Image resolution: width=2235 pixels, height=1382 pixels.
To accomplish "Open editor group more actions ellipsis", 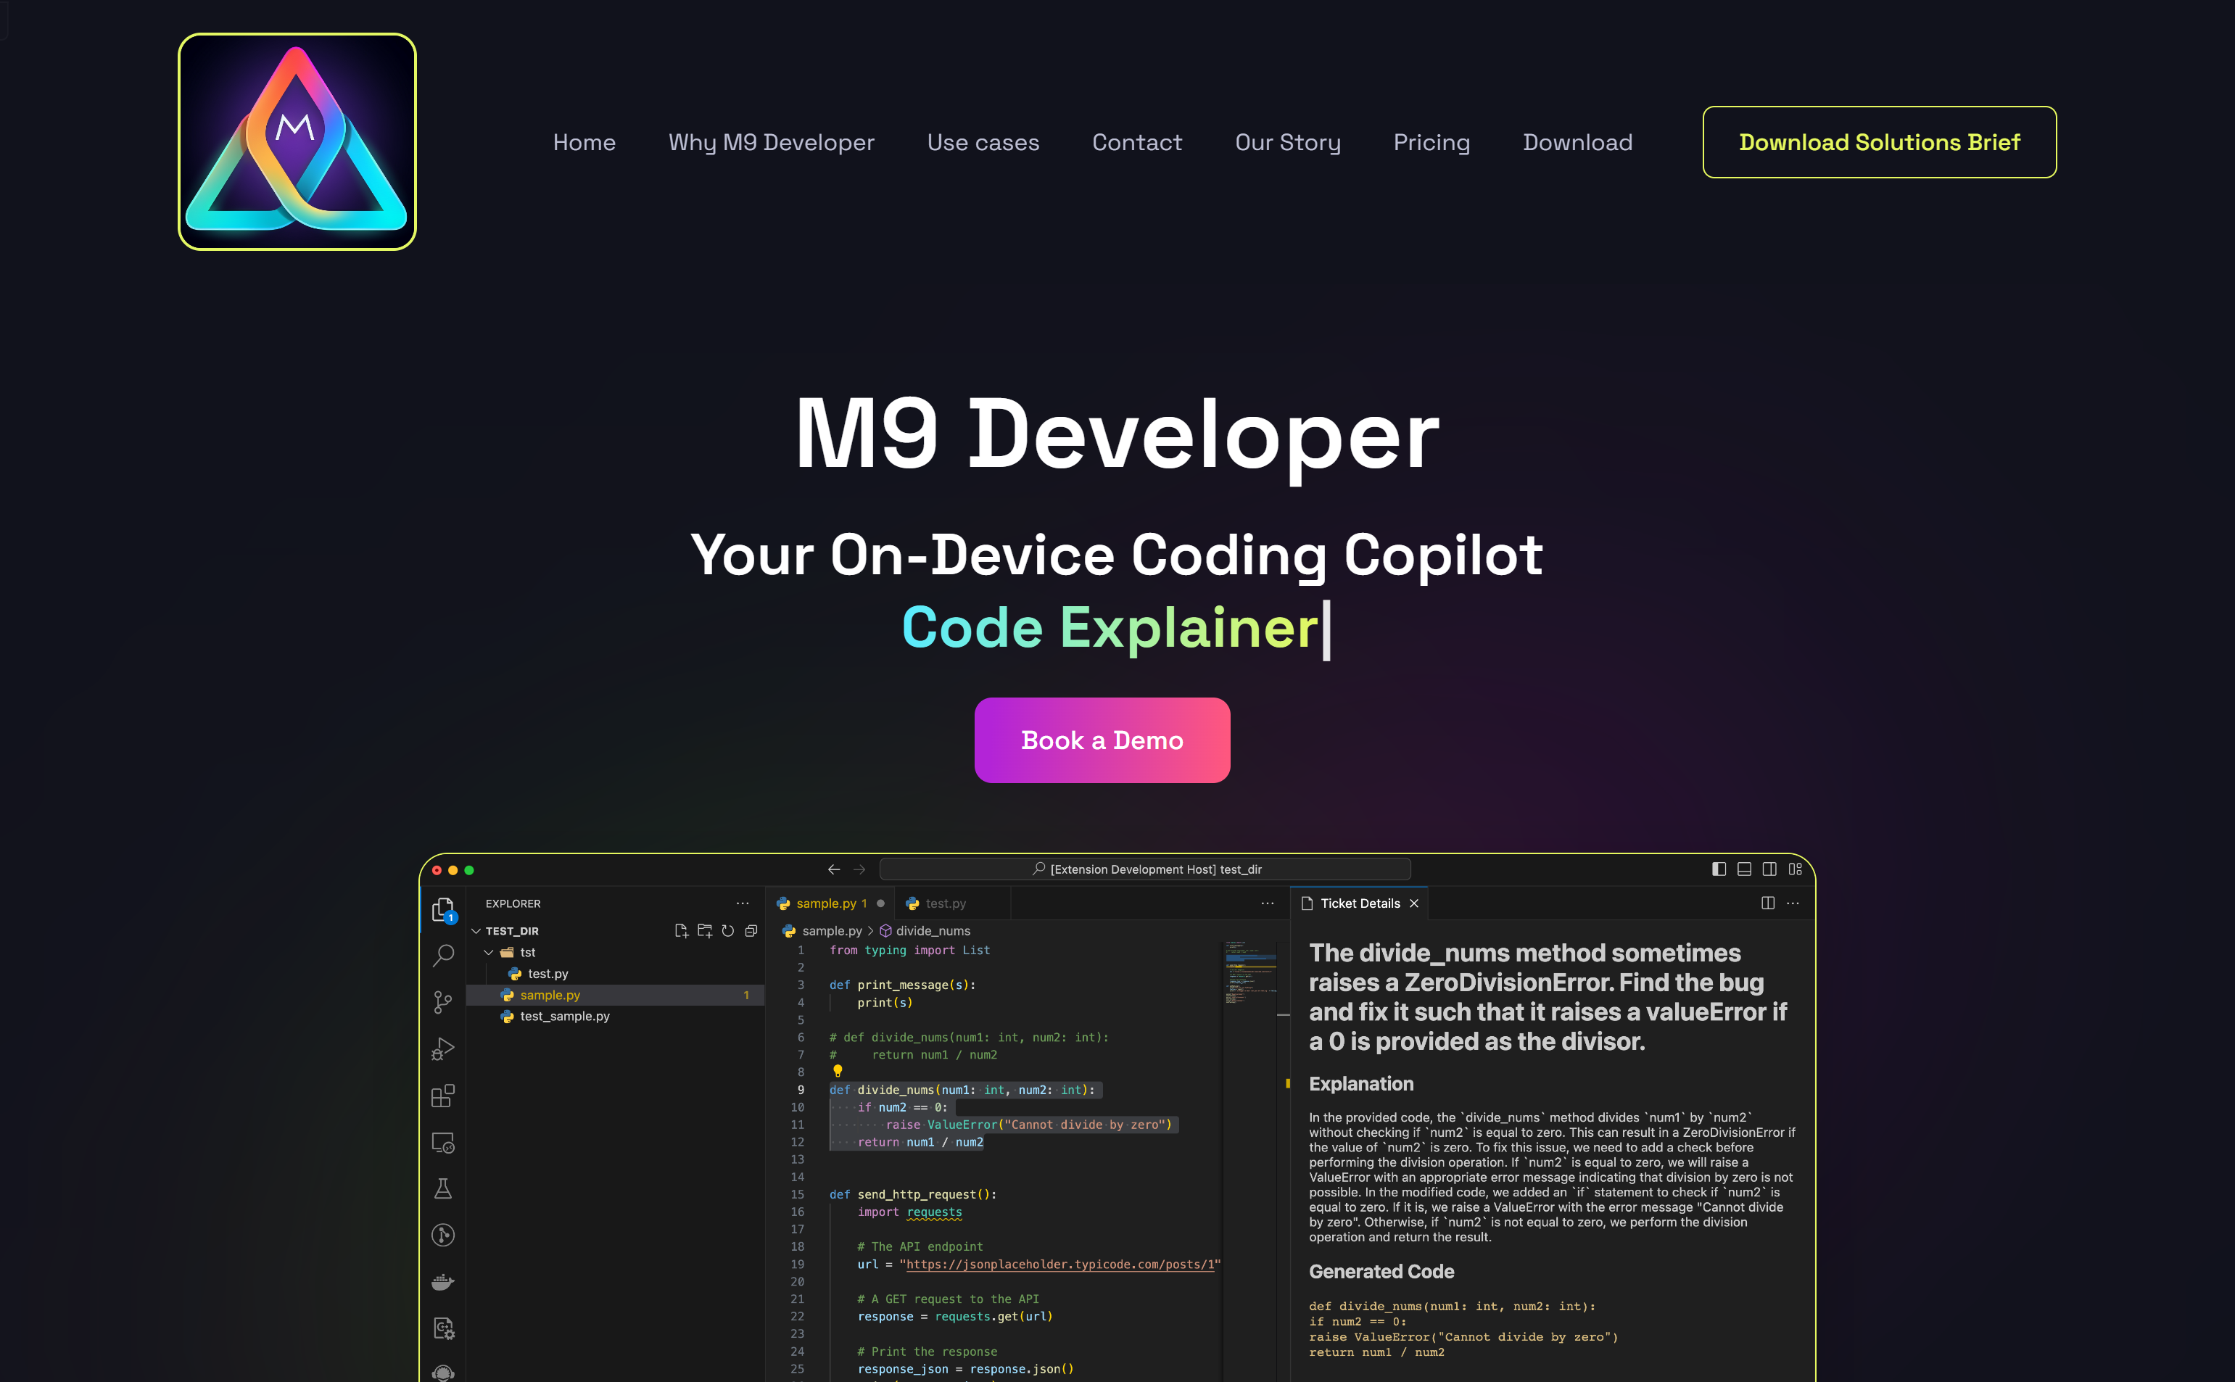I will [x=1267, y=903].
